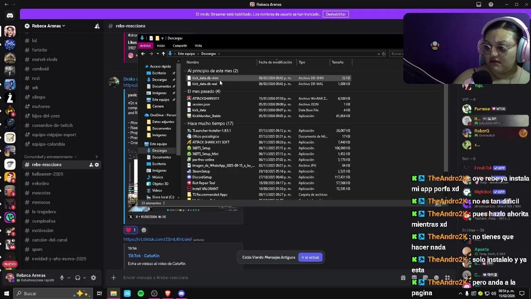Open Discord direct messages home icon
531x299 pixels.
point(10,15)
